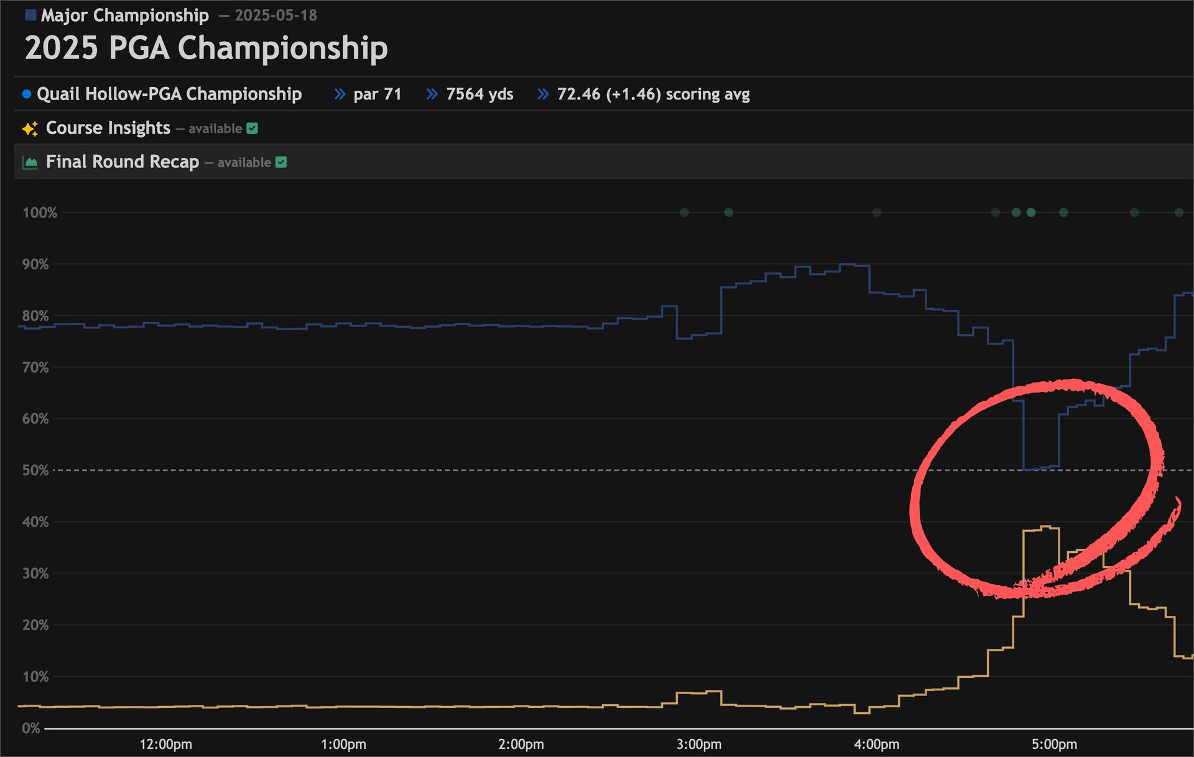The image size is (1194, 757).
Task: Click the double-chevron icon before scoring avg
Action: coord(543,95)
